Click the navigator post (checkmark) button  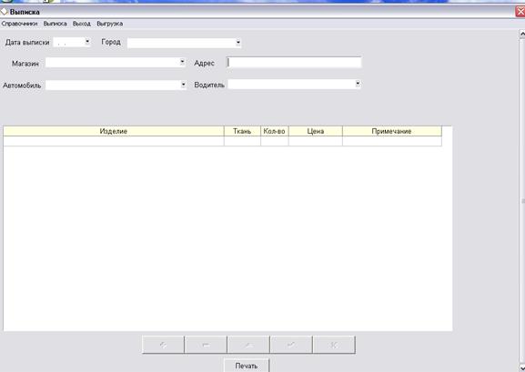(291, 345)
